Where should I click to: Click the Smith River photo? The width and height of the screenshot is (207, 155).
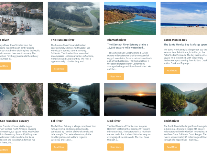tap(184, 99)
